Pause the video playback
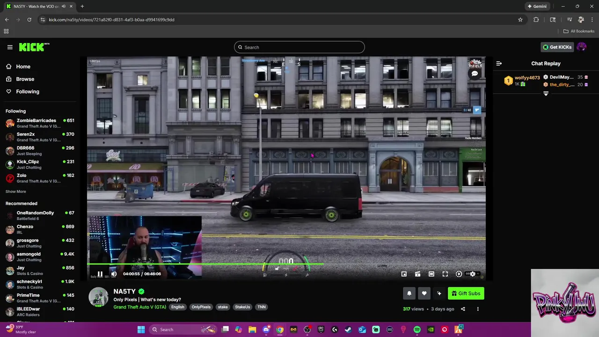Image resolution: width=599 pixels, height=337 pixels. point(100,274)
